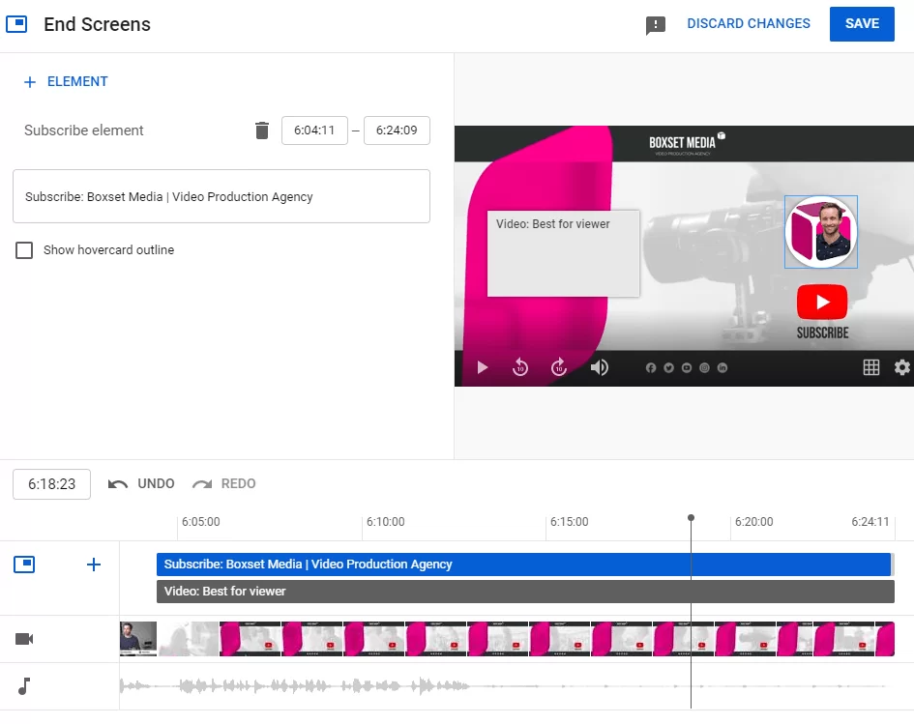Viewport: 914px width, 724px height.
Task: Rewind the preview 10 seconds
Action: pos(520,367)
